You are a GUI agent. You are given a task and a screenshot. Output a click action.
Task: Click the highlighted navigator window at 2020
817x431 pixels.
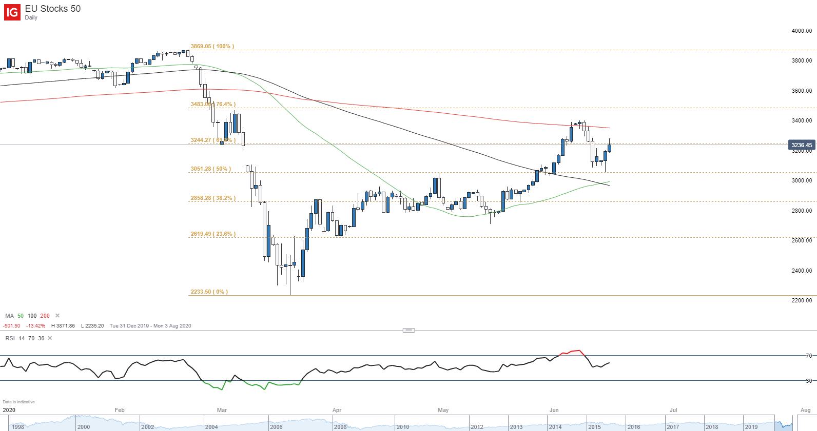click(x=784, y=423)
